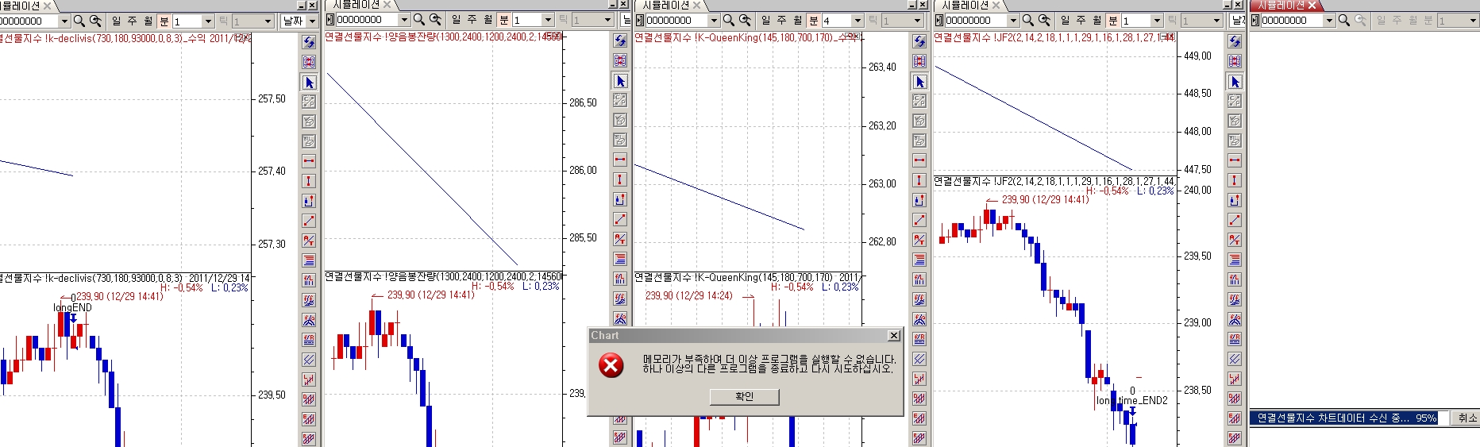Open 날짜 dropdown in first chart header
This screenshot has width=1480, height=447.
(x=312, y=21)
